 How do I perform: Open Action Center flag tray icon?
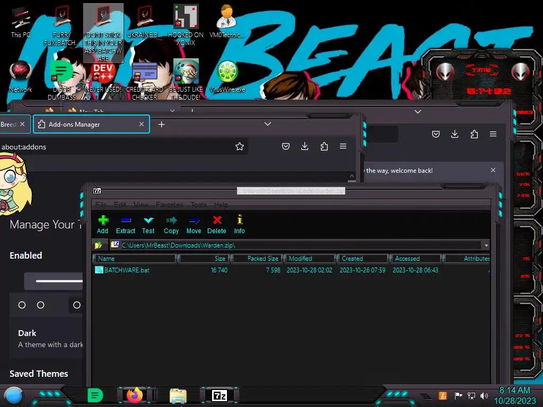(458, 395)
